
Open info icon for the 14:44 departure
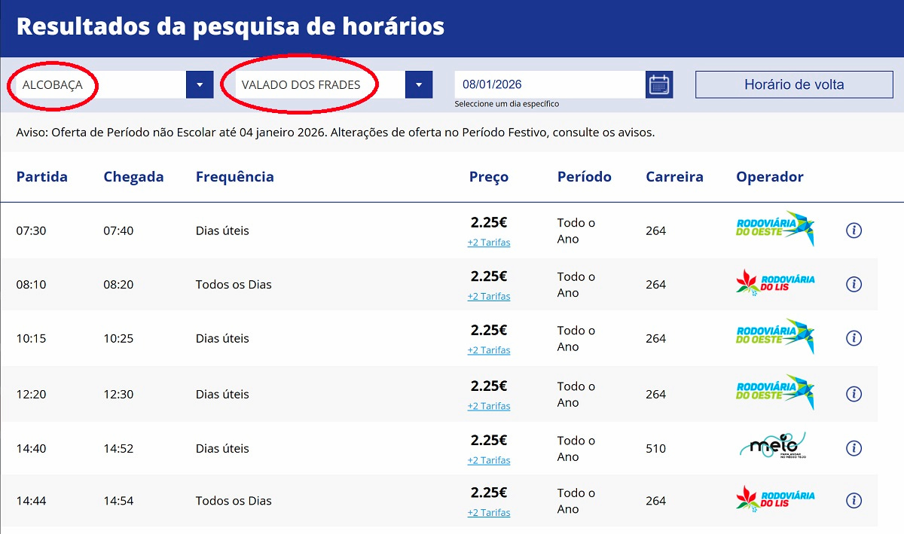point(854,500)
